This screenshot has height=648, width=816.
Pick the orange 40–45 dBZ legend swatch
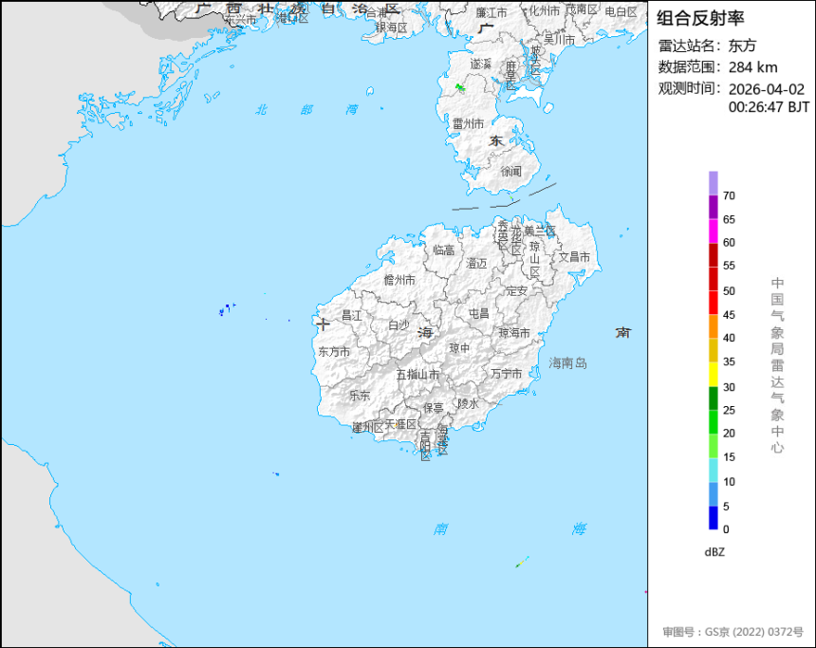[x=713, y=326]
